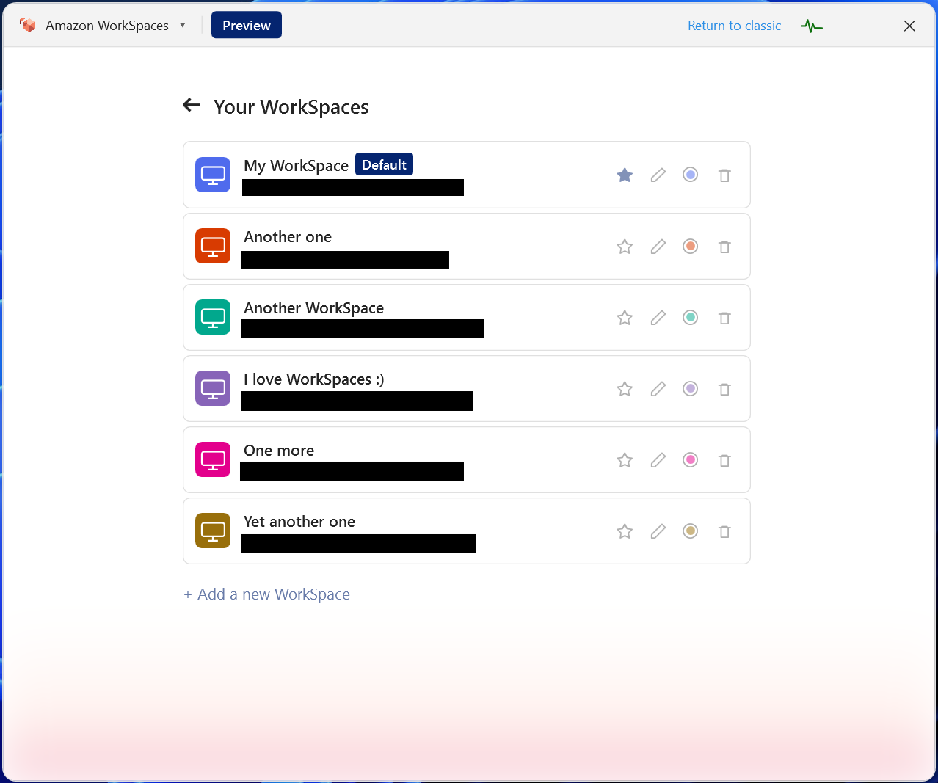Select the 'I love WorkSpaces :)' title

click(x=313, y=379)
